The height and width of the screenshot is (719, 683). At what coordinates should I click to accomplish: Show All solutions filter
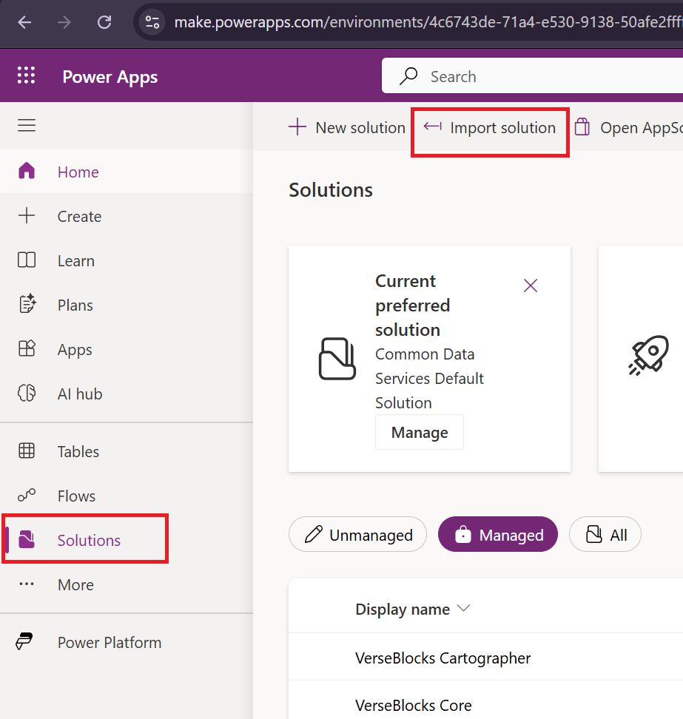click(605, 534)
